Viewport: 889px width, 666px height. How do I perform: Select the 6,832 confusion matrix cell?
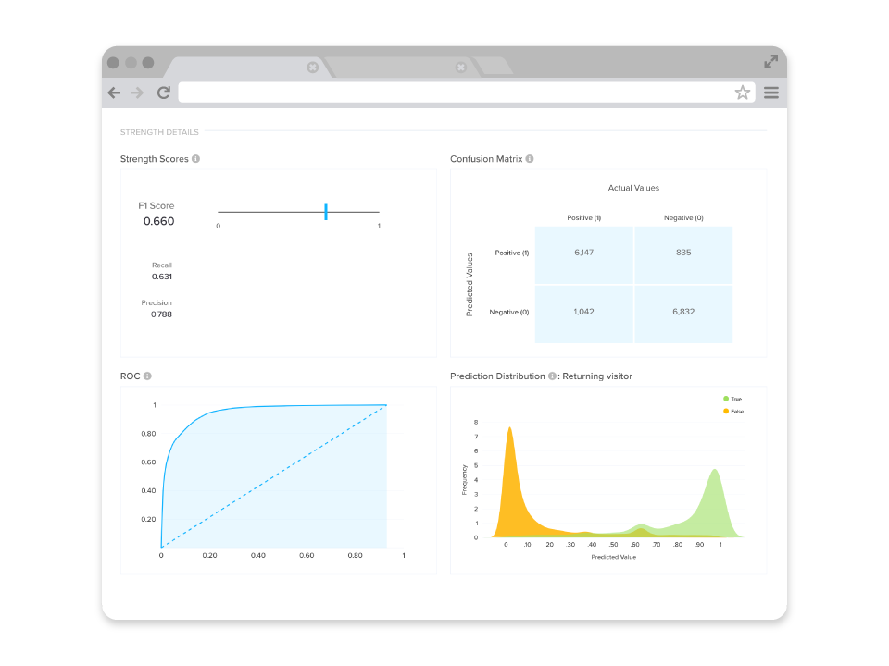point(683,313)
